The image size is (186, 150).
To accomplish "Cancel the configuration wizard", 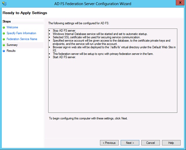I will (x=151, y=143).
